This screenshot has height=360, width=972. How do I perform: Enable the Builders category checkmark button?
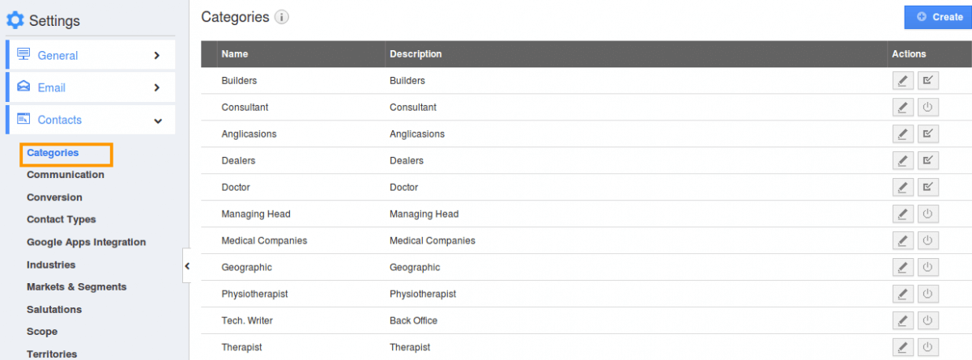point(928,81)
